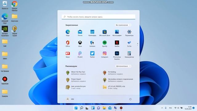Click the power button in Start menu
The width and height of the screenshot is (197, 111).
(130, 99)
